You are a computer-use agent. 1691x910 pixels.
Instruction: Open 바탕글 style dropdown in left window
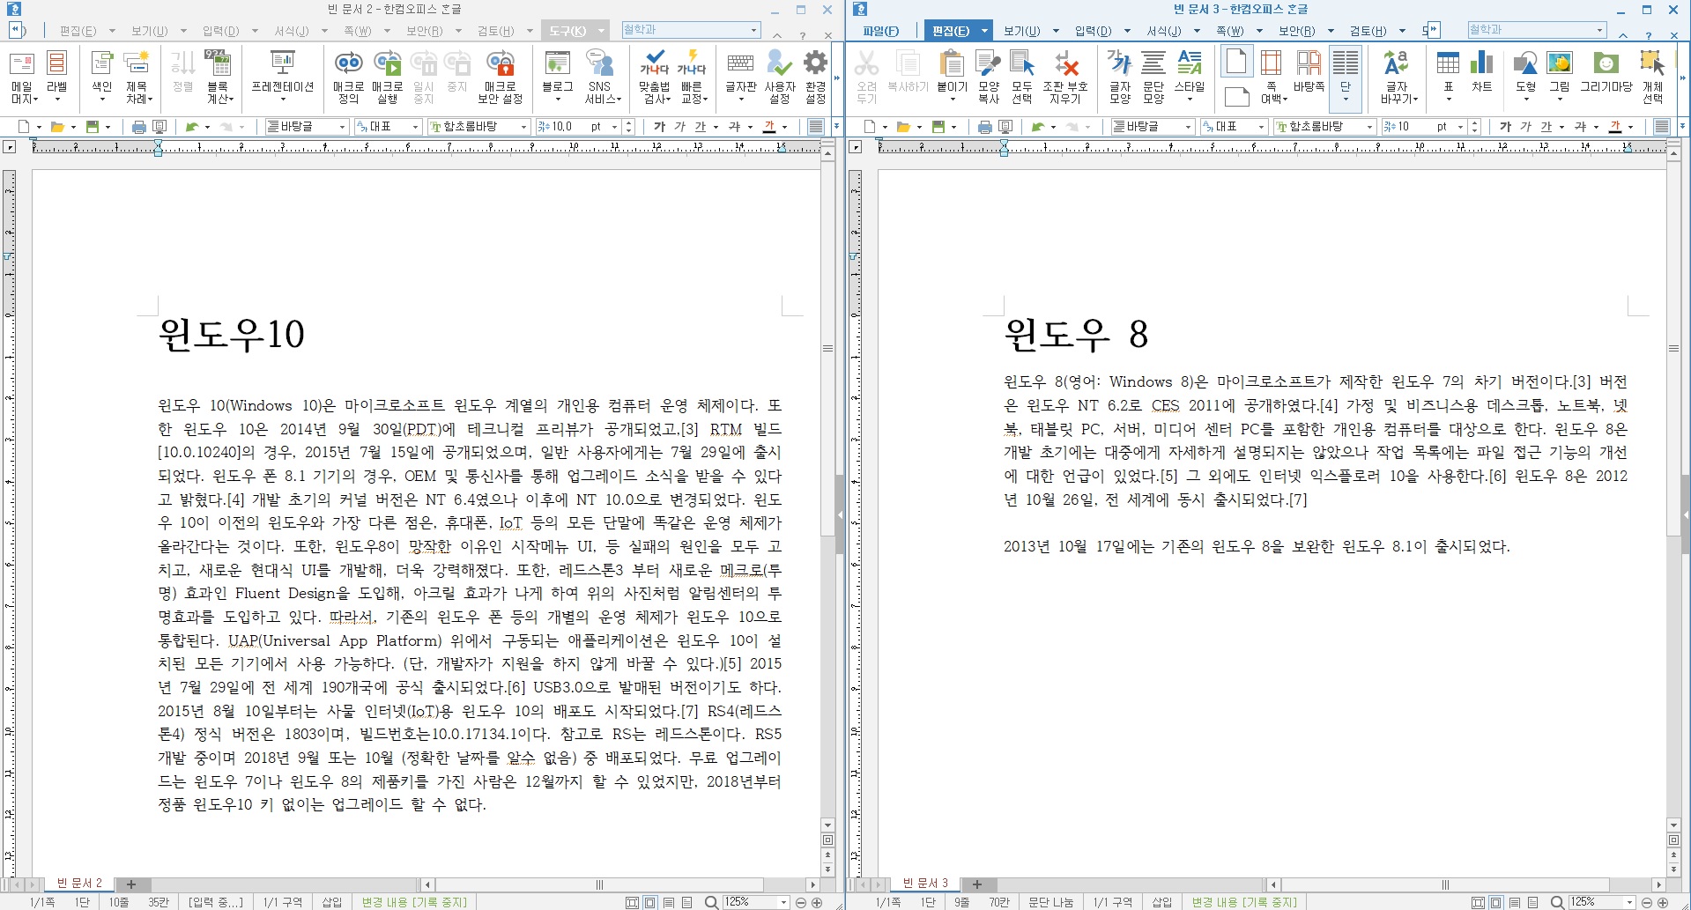click(x=344, y=127)
